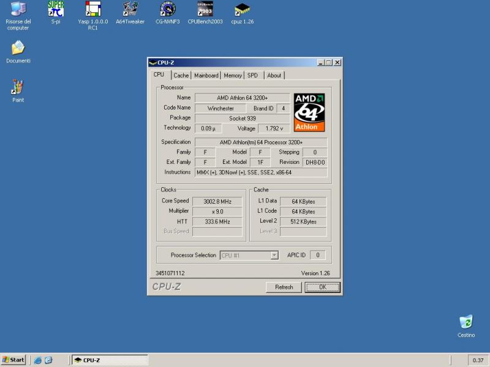Click the second quick launch icon beside Internet Explorer
This screenshot has height=367, width=490.
[x=48, y=360]
